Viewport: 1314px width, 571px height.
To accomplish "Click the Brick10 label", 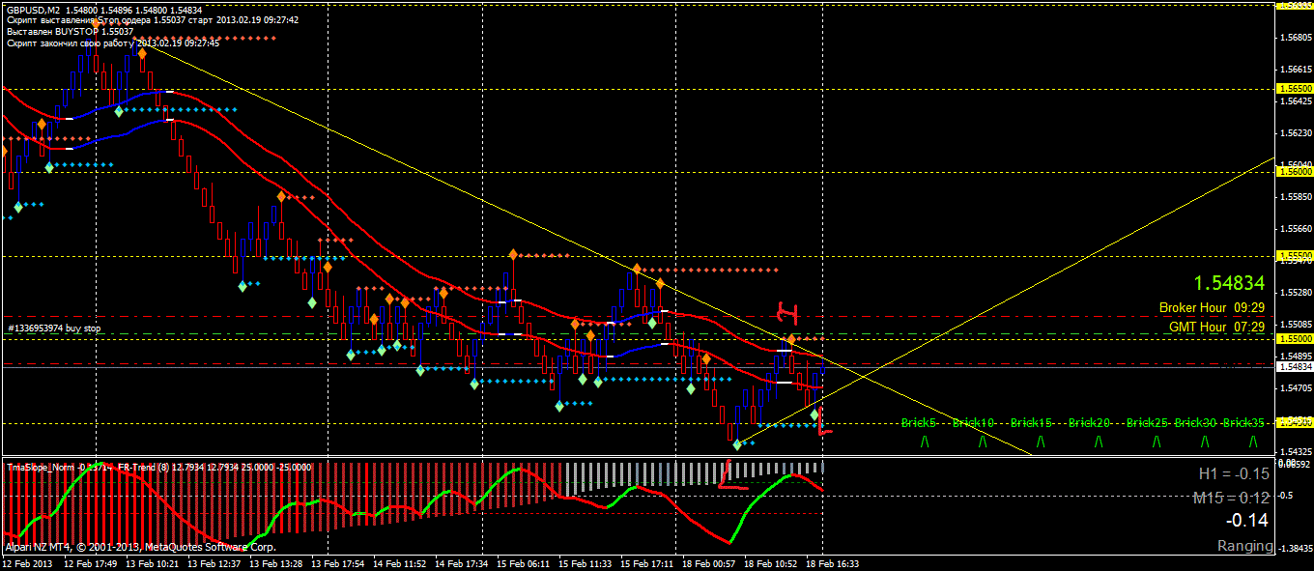I will click(973, 422).
